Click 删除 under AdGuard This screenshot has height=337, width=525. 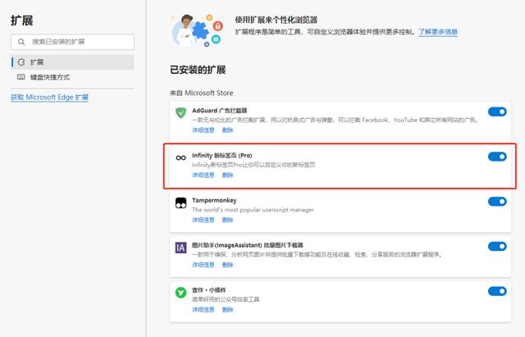[228, 130]
